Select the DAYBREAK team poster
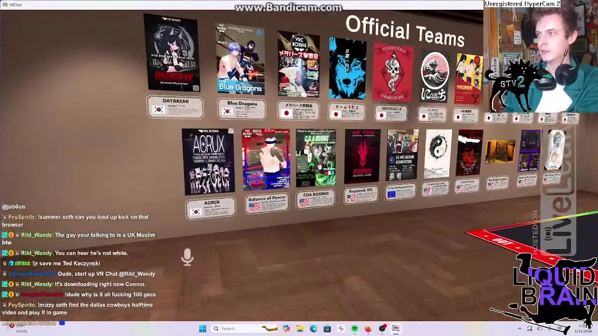The width and height of the screenshot is (598, 336). 172,53
